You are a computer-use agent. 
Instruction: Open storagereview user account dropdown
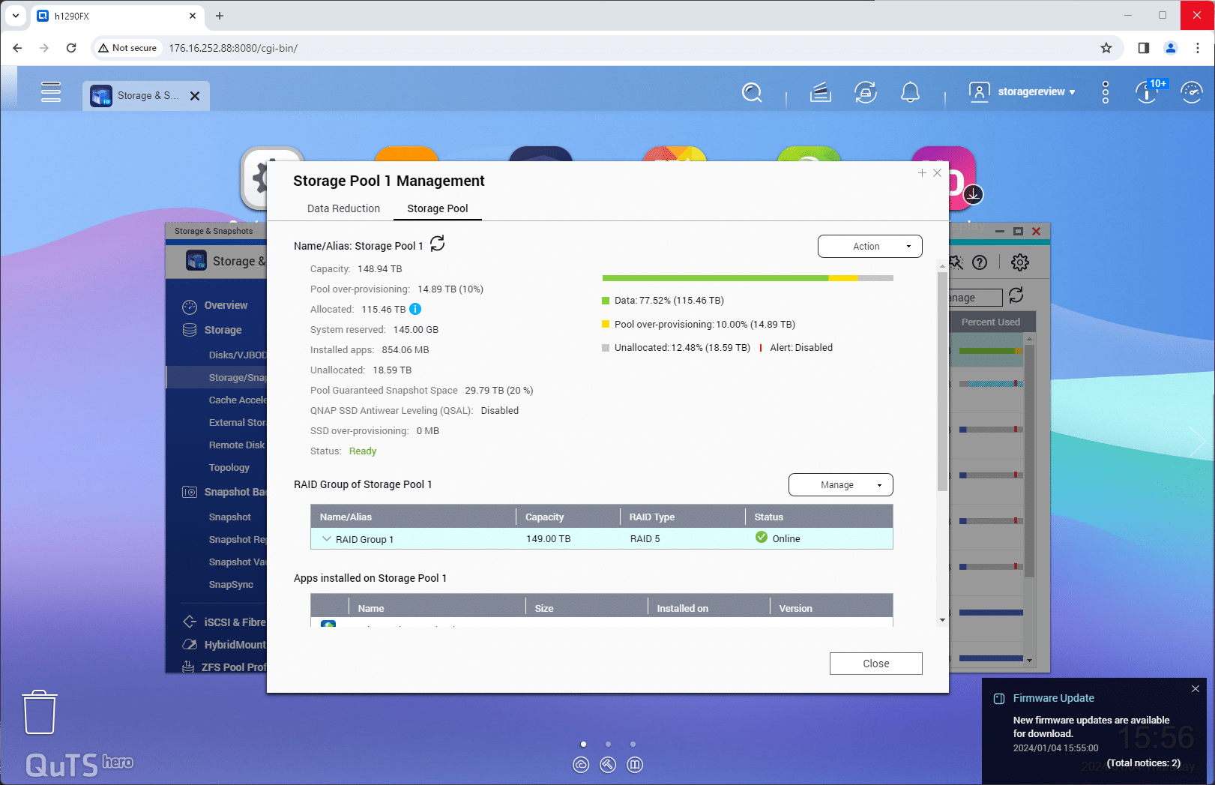pos(1023,91)
